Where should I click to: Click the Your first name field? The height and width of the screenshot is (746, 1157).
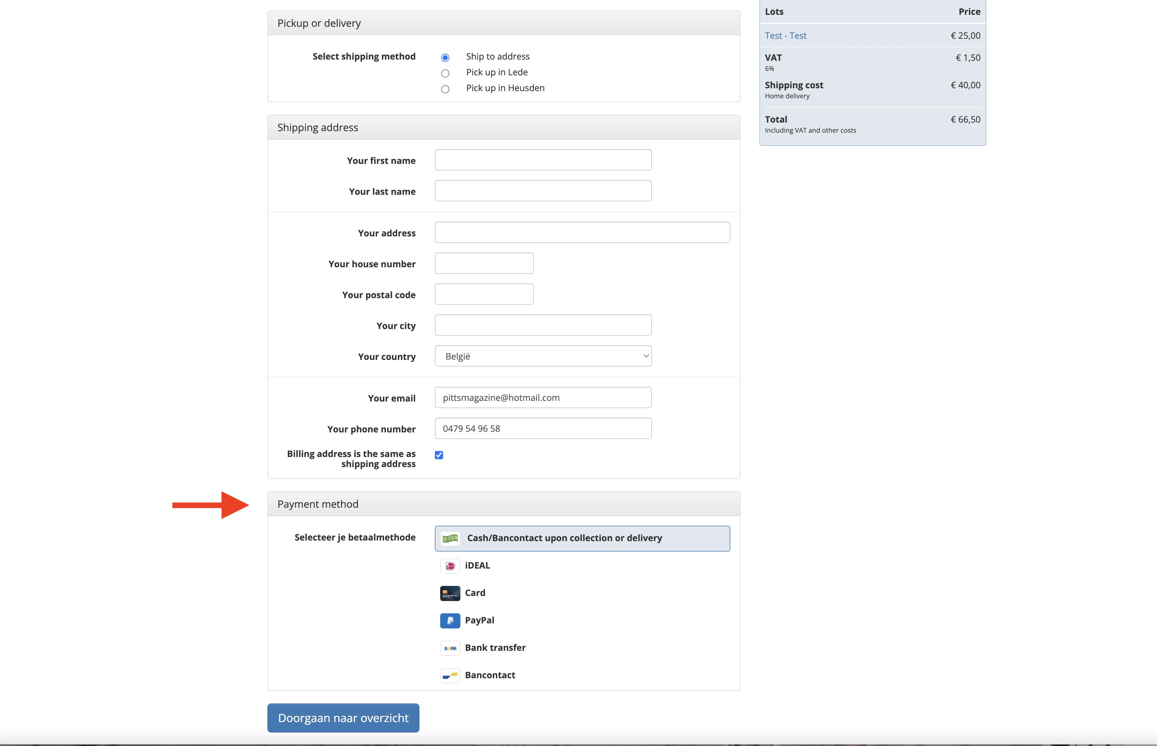[x=543, y=160]
